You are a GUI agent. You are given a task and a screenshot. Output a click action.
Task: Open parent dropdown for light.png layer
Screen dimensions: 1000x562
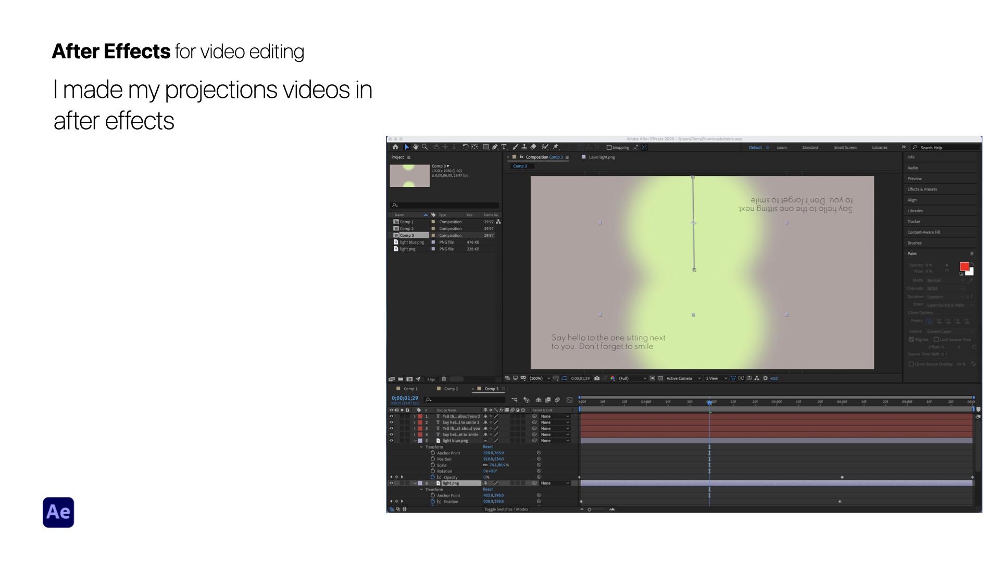tap(555, 483)
